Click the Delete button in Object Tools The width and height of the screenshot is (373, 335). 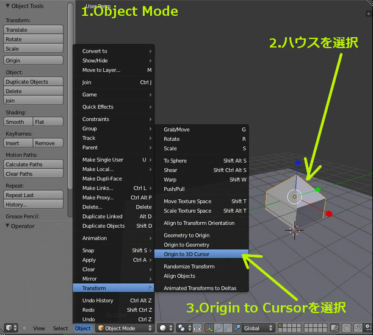(34, 91)
